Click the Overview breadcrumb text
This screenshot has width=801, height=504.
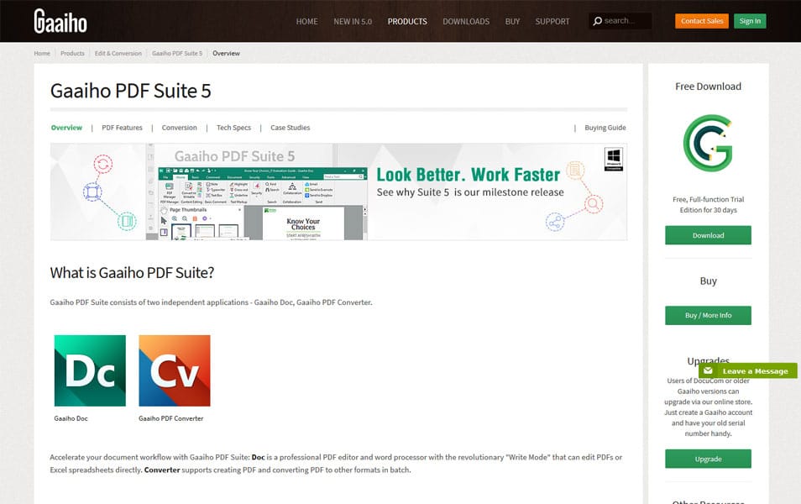pyautogui.click(x=227, y=53)
